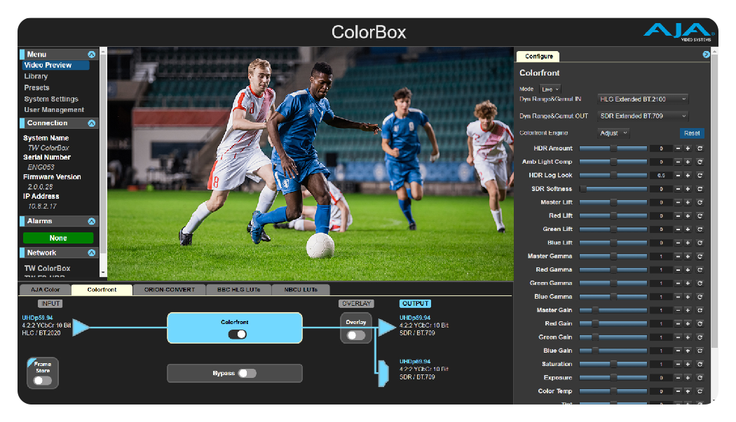736x422 pixels.
Task: Increase Green Gain with plus icon
Action: [x=688, y=337]
